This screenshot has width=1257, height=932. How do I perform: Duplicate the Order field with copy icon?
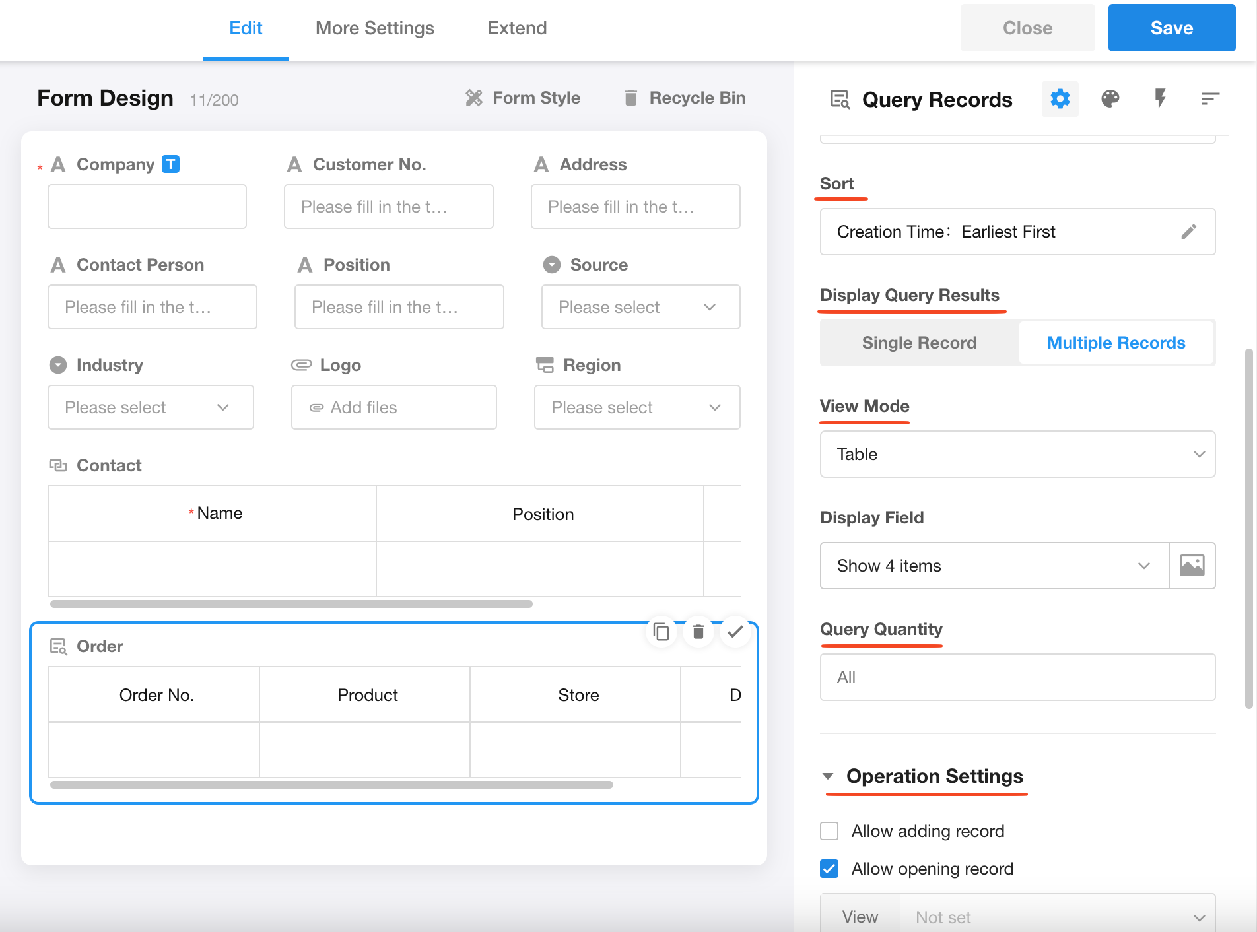coord(661,632)
